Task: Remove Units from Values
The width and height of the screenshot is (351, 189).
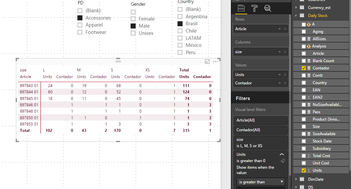Action: tap(285, 75)
